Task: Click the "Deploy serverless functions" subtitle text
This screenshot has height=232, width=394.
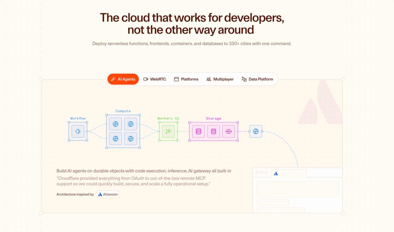Action: (x=192, y=44)
